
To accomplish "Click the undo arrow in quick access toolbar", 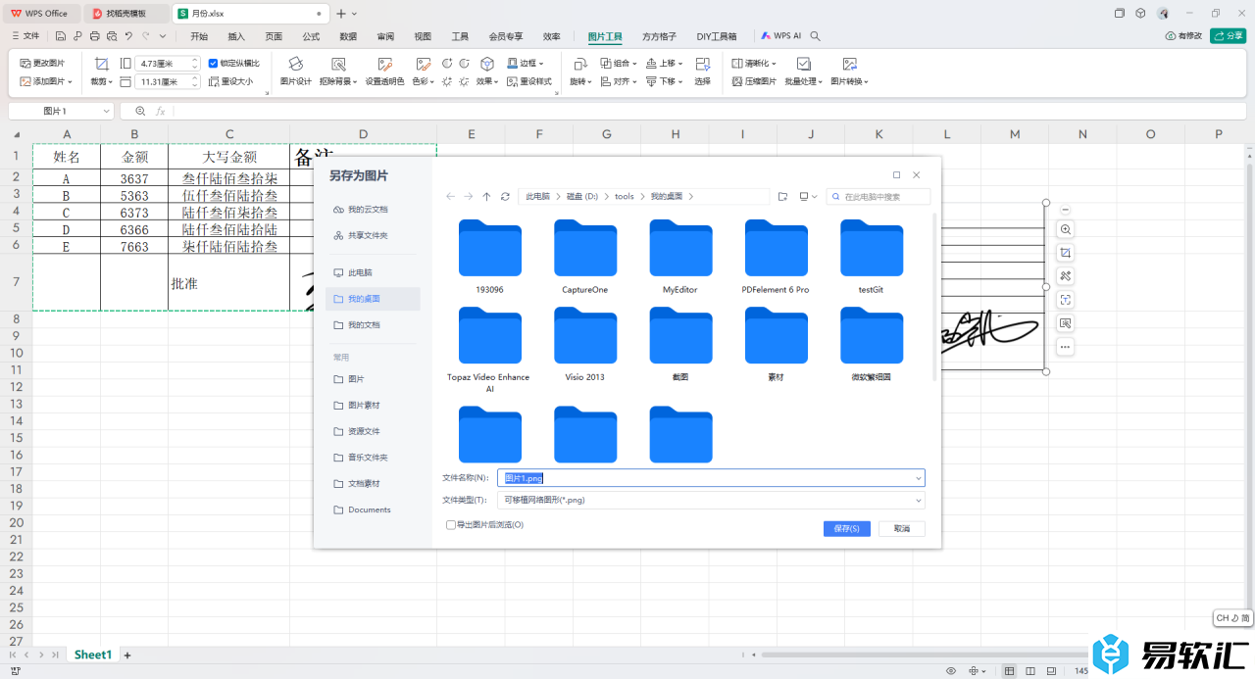I will (128, 36).
